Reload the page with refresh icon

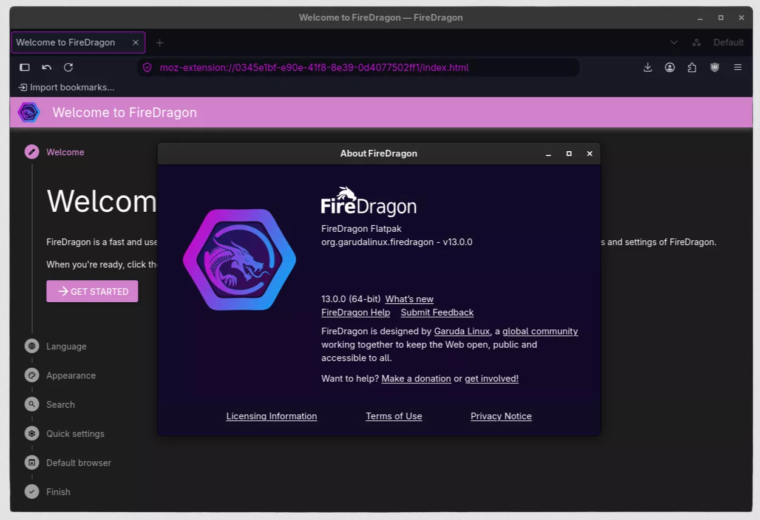coord(69,67)
